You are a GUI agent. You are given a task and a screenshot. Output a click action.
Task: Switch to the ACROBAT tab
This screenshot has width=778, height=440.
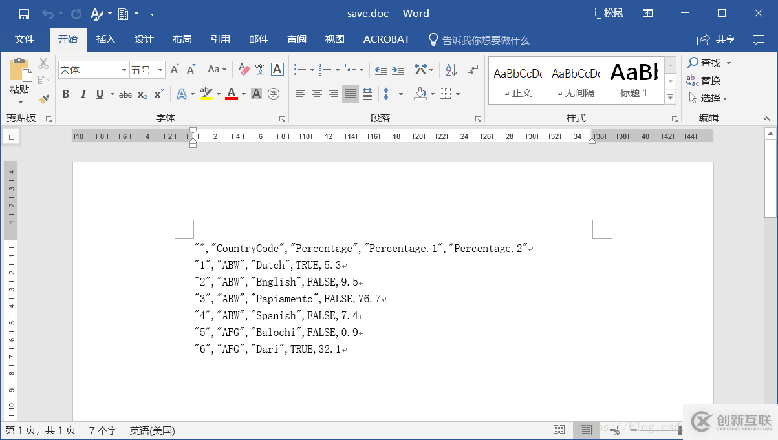pyautogui.click(x=387, y=39)
